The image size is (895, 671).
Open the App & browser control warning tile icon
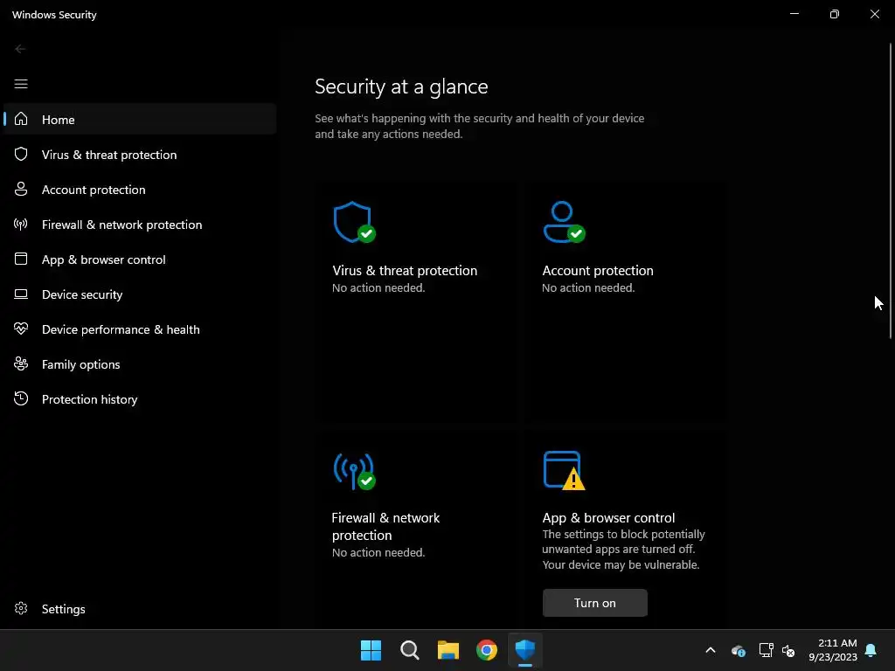564,471
